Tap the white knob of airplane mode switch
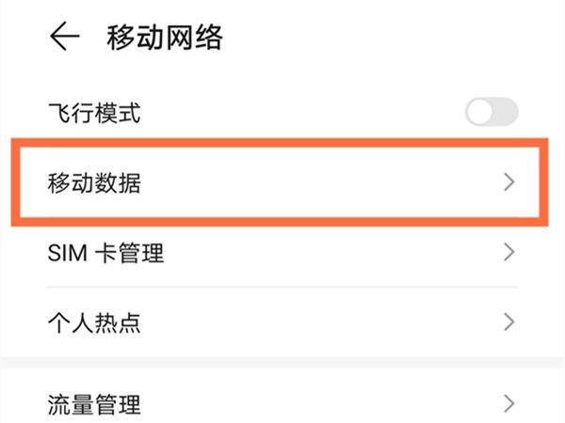 [479, 112]
